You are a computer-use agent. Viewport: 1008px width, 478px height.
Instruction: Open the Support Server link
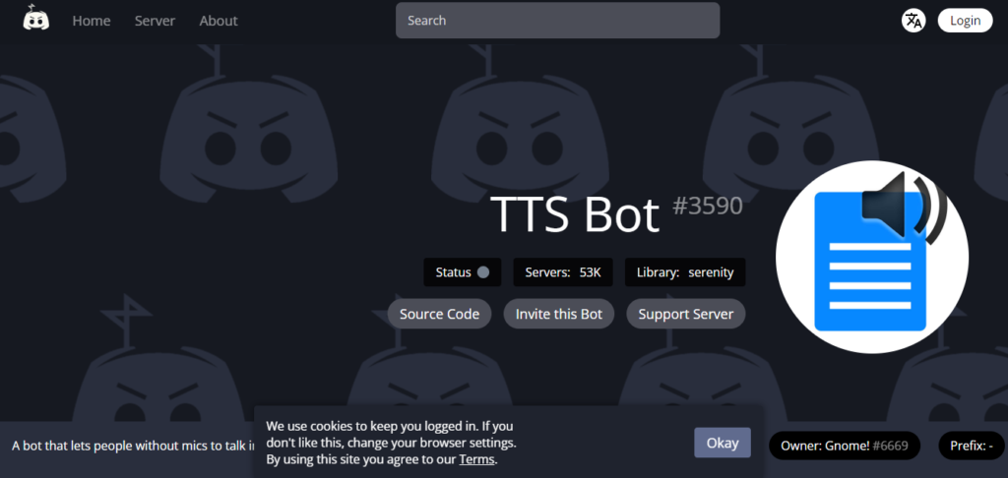(686, 314)
